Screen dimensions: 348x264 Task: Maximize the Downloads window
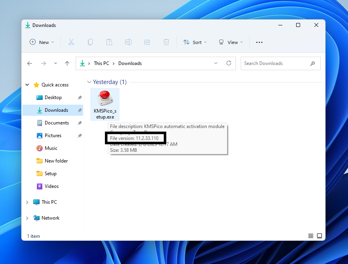point(298,25)
